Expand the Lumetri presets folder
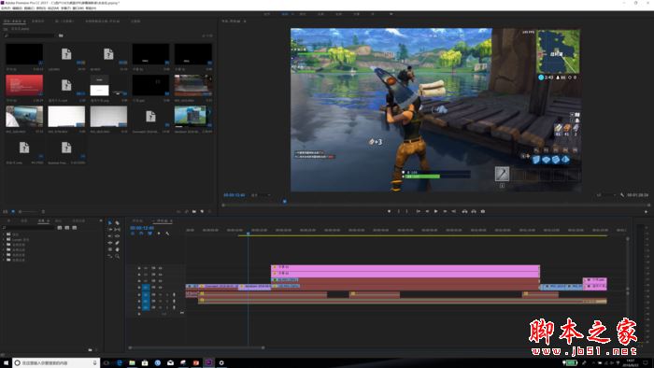 [4, 240]
